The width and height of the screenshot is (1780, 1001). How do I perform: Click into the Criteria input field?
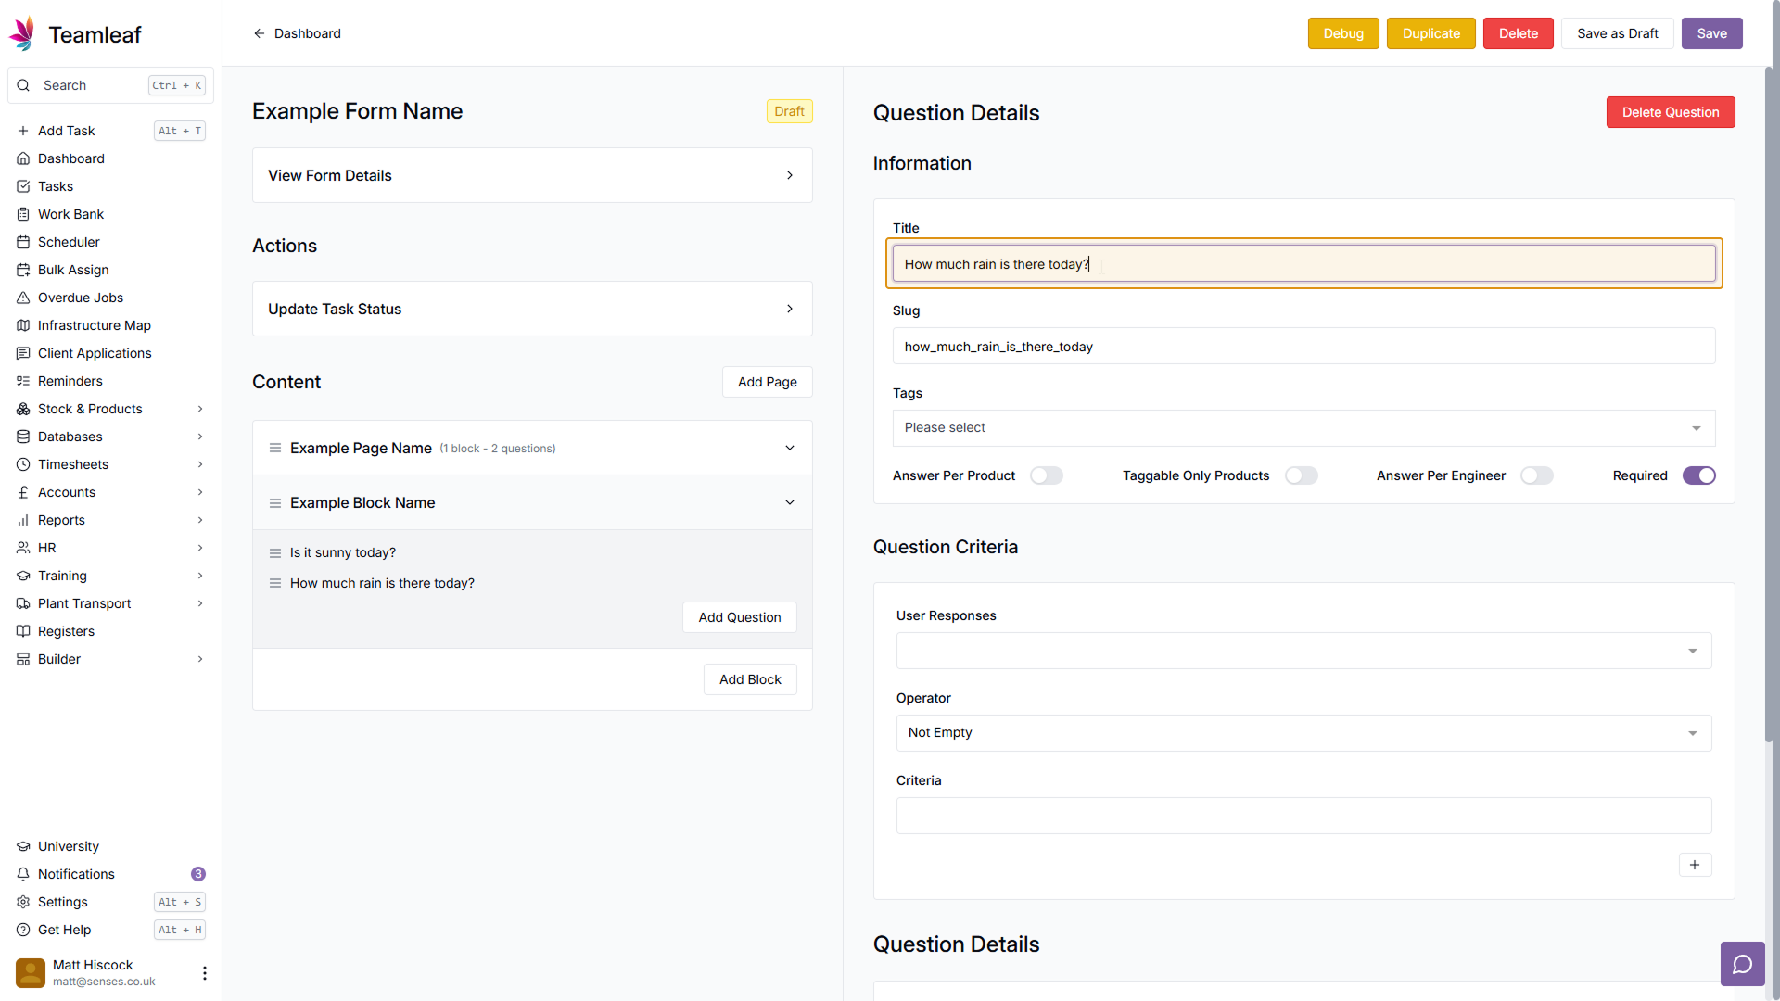click(x=1303, y=816)
